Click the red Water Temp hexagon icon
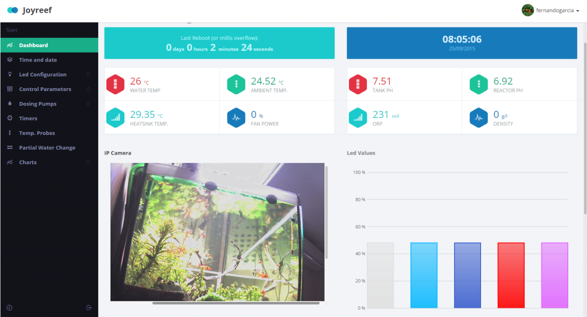 pyautogui.click(x=116, y=84)
